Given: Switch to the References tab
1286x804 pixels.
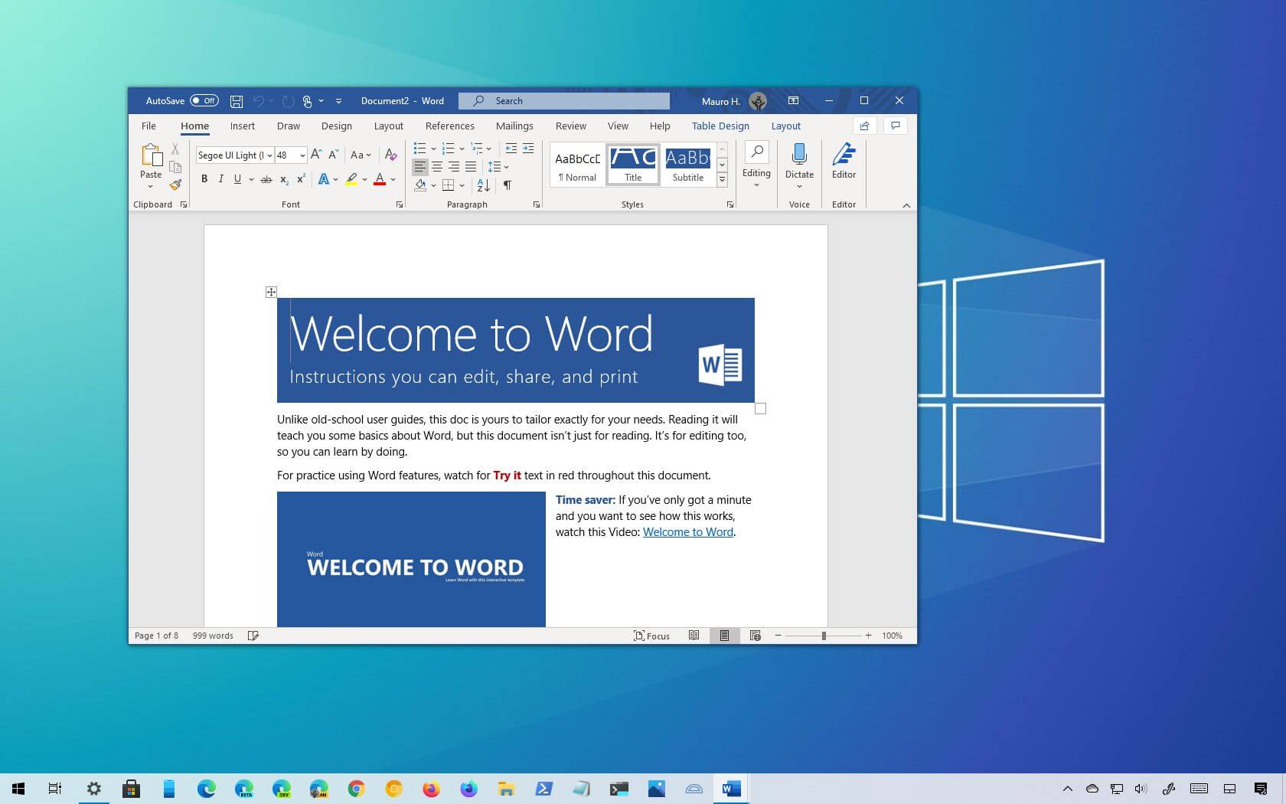Looking at the screenshot, I should [450, 126].
